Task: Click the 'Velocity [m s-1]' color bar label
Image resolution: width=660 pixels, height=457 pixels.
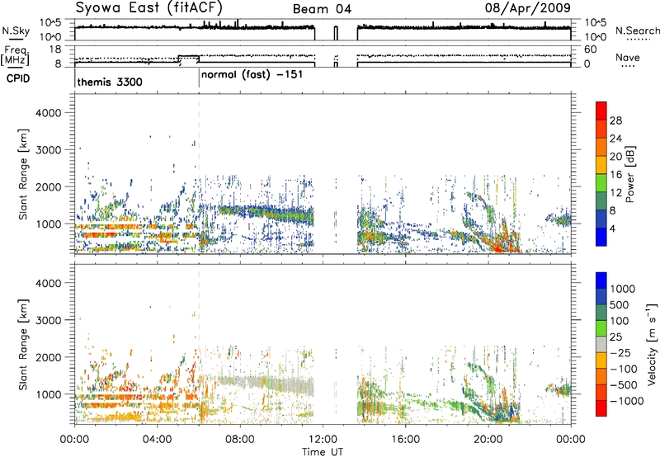Action: [652, 344]
